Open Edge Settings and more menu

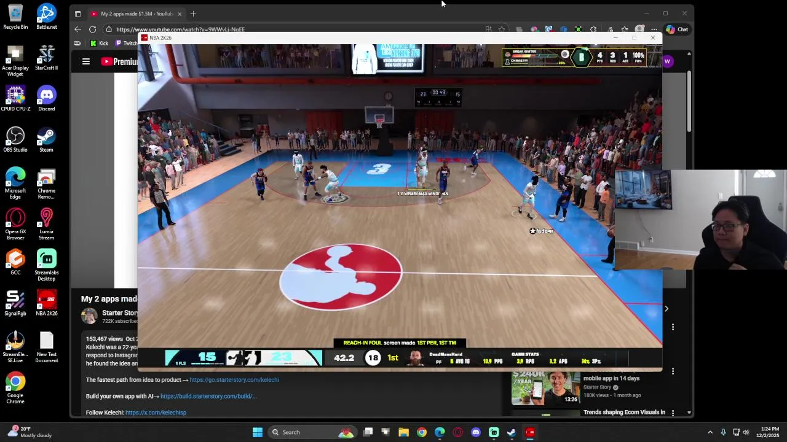coord(654,29)
